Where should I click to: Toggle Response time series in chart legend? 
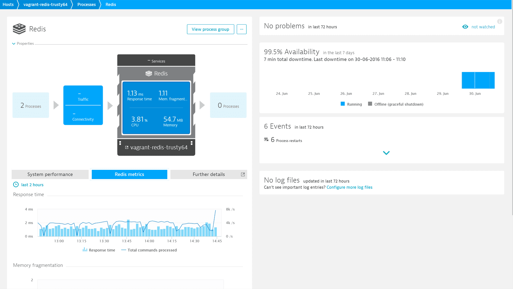[99, 250]
